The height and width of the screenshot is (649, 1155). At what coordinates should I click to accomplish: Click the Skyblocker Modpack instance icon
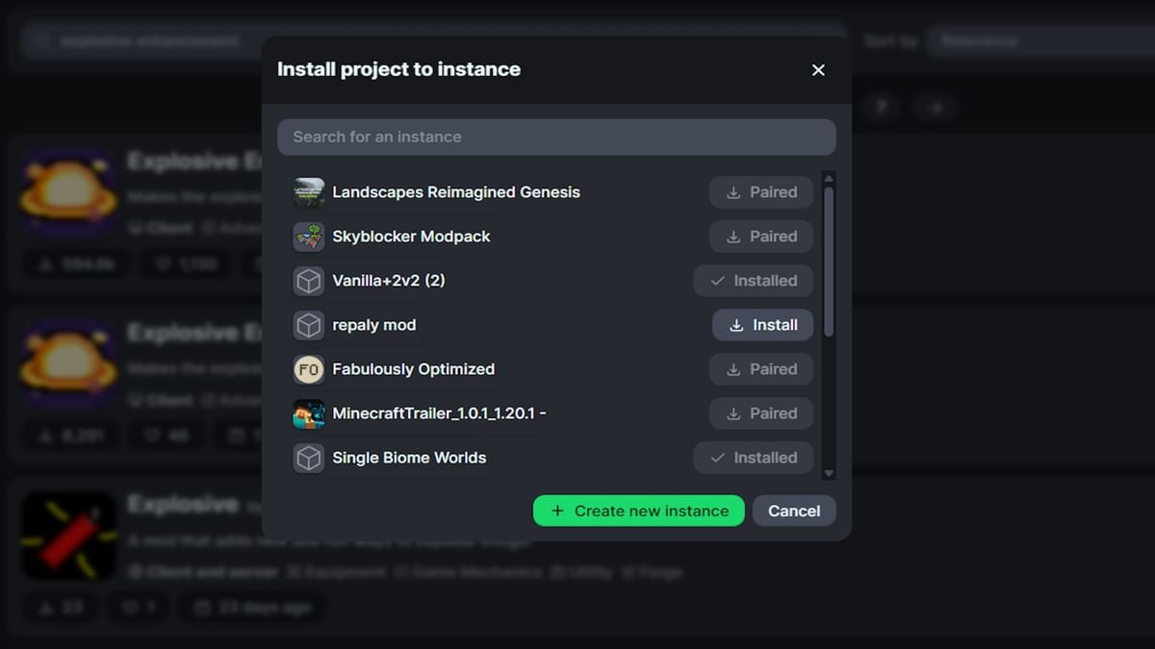pos(308,236)
